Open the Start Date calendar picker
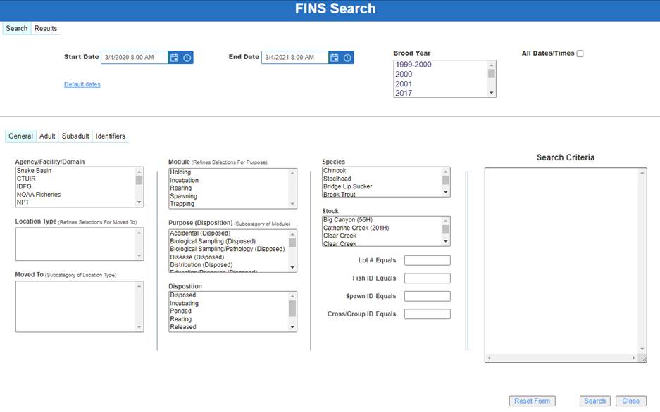The image size is (660, 412). 174,58
